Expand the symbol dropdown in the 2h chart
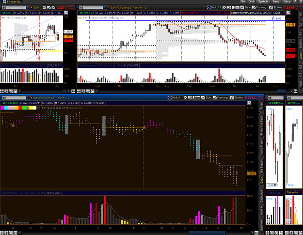Viewport: 303px width, 235px height. 105,8
